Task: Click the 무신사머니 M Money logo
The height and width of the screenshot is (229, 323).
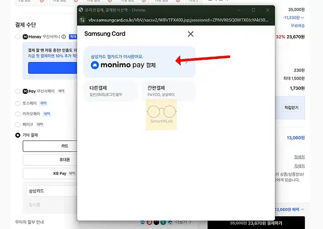Action: (32, 37)
